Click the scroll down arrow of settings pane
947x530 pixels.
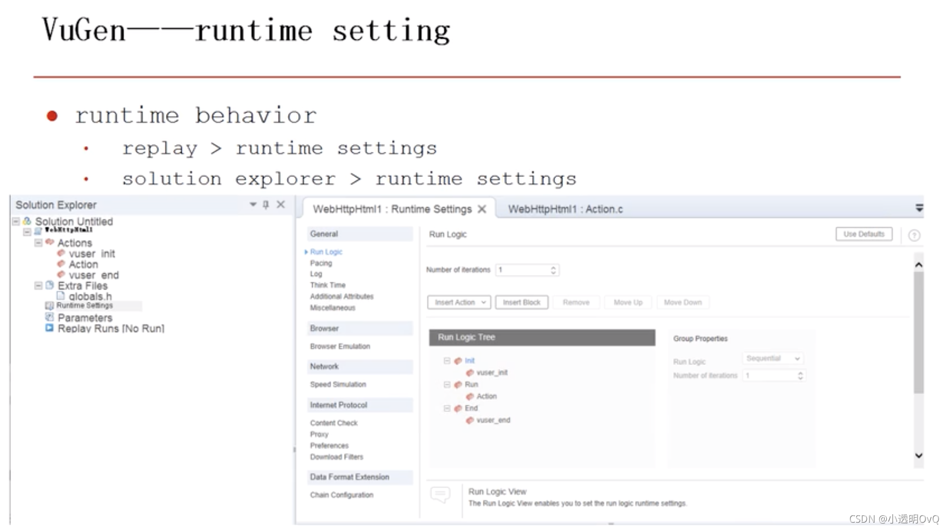[x=919, y=456]
